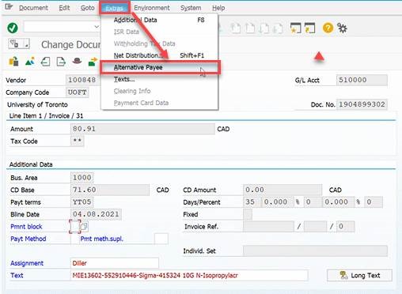Image resolution: width=402 pixels, height=294 pixels.
Task: Focus the Pmnt block input box
Action: [x=75, y=227]
